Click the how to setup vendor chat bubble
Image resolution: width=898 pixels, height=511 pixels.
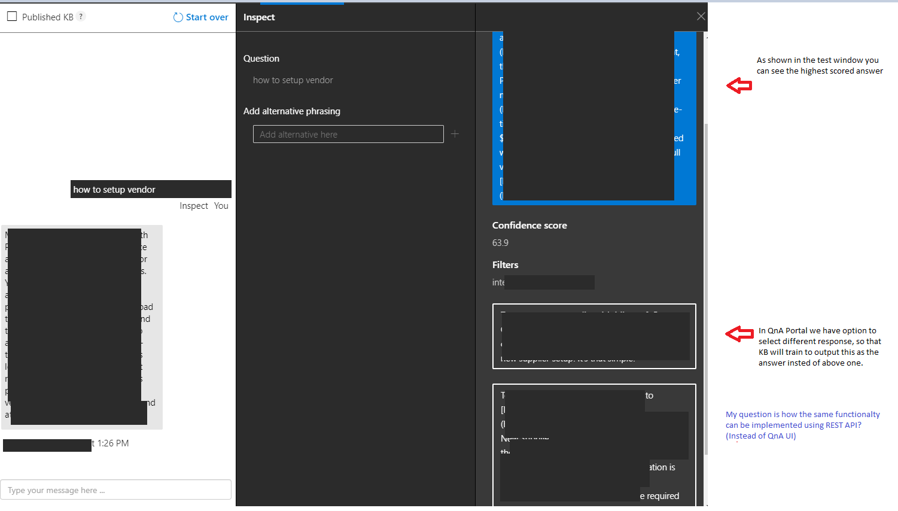[151, 189]
